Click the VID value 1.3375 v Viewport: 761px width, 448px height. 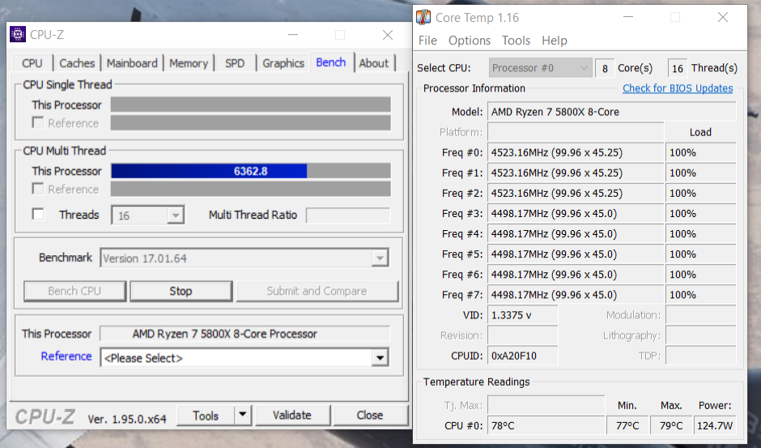pos(523,315)
